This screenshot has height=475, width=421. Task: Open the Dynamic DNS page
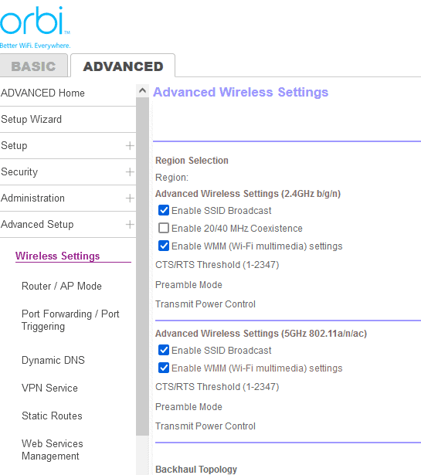[x=53, y=360]
